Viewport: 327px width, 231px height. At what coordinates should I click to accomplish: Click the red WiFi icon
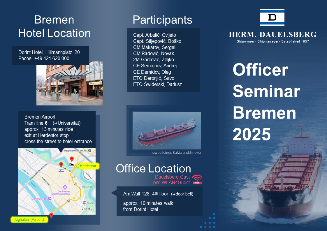pyautogui.click(x=197, y=179)
